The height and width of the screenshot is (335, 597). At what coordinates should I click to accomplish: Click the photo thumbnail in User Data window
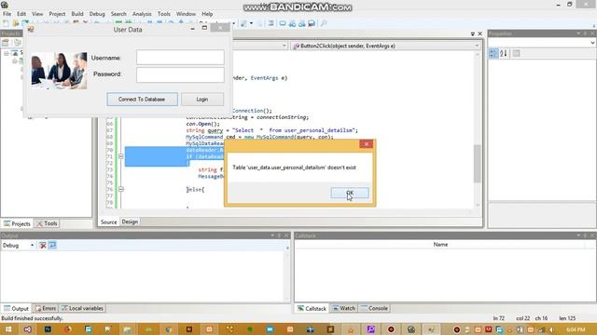(59, 71)
